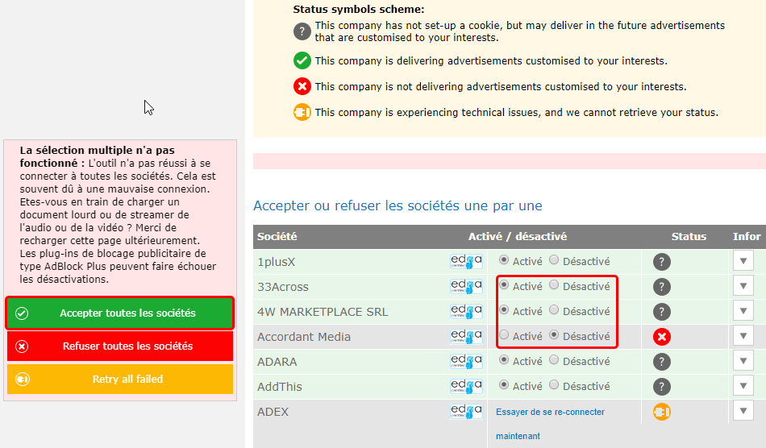Click Essayer de se re-connecter maintenant link

point(550,412)
